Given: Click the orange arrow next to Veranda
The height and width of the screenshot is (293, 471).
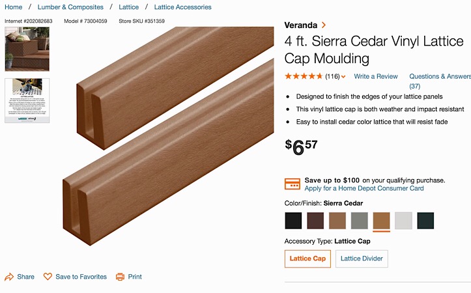Looking at the screenshot, I should (x=324, y=25).
